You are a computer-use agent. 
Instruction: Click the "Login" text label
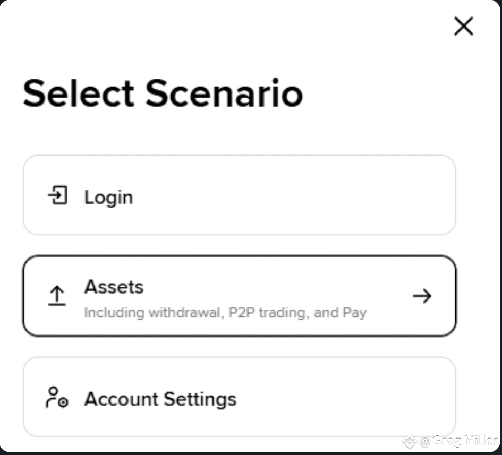(x=108, y=197)
